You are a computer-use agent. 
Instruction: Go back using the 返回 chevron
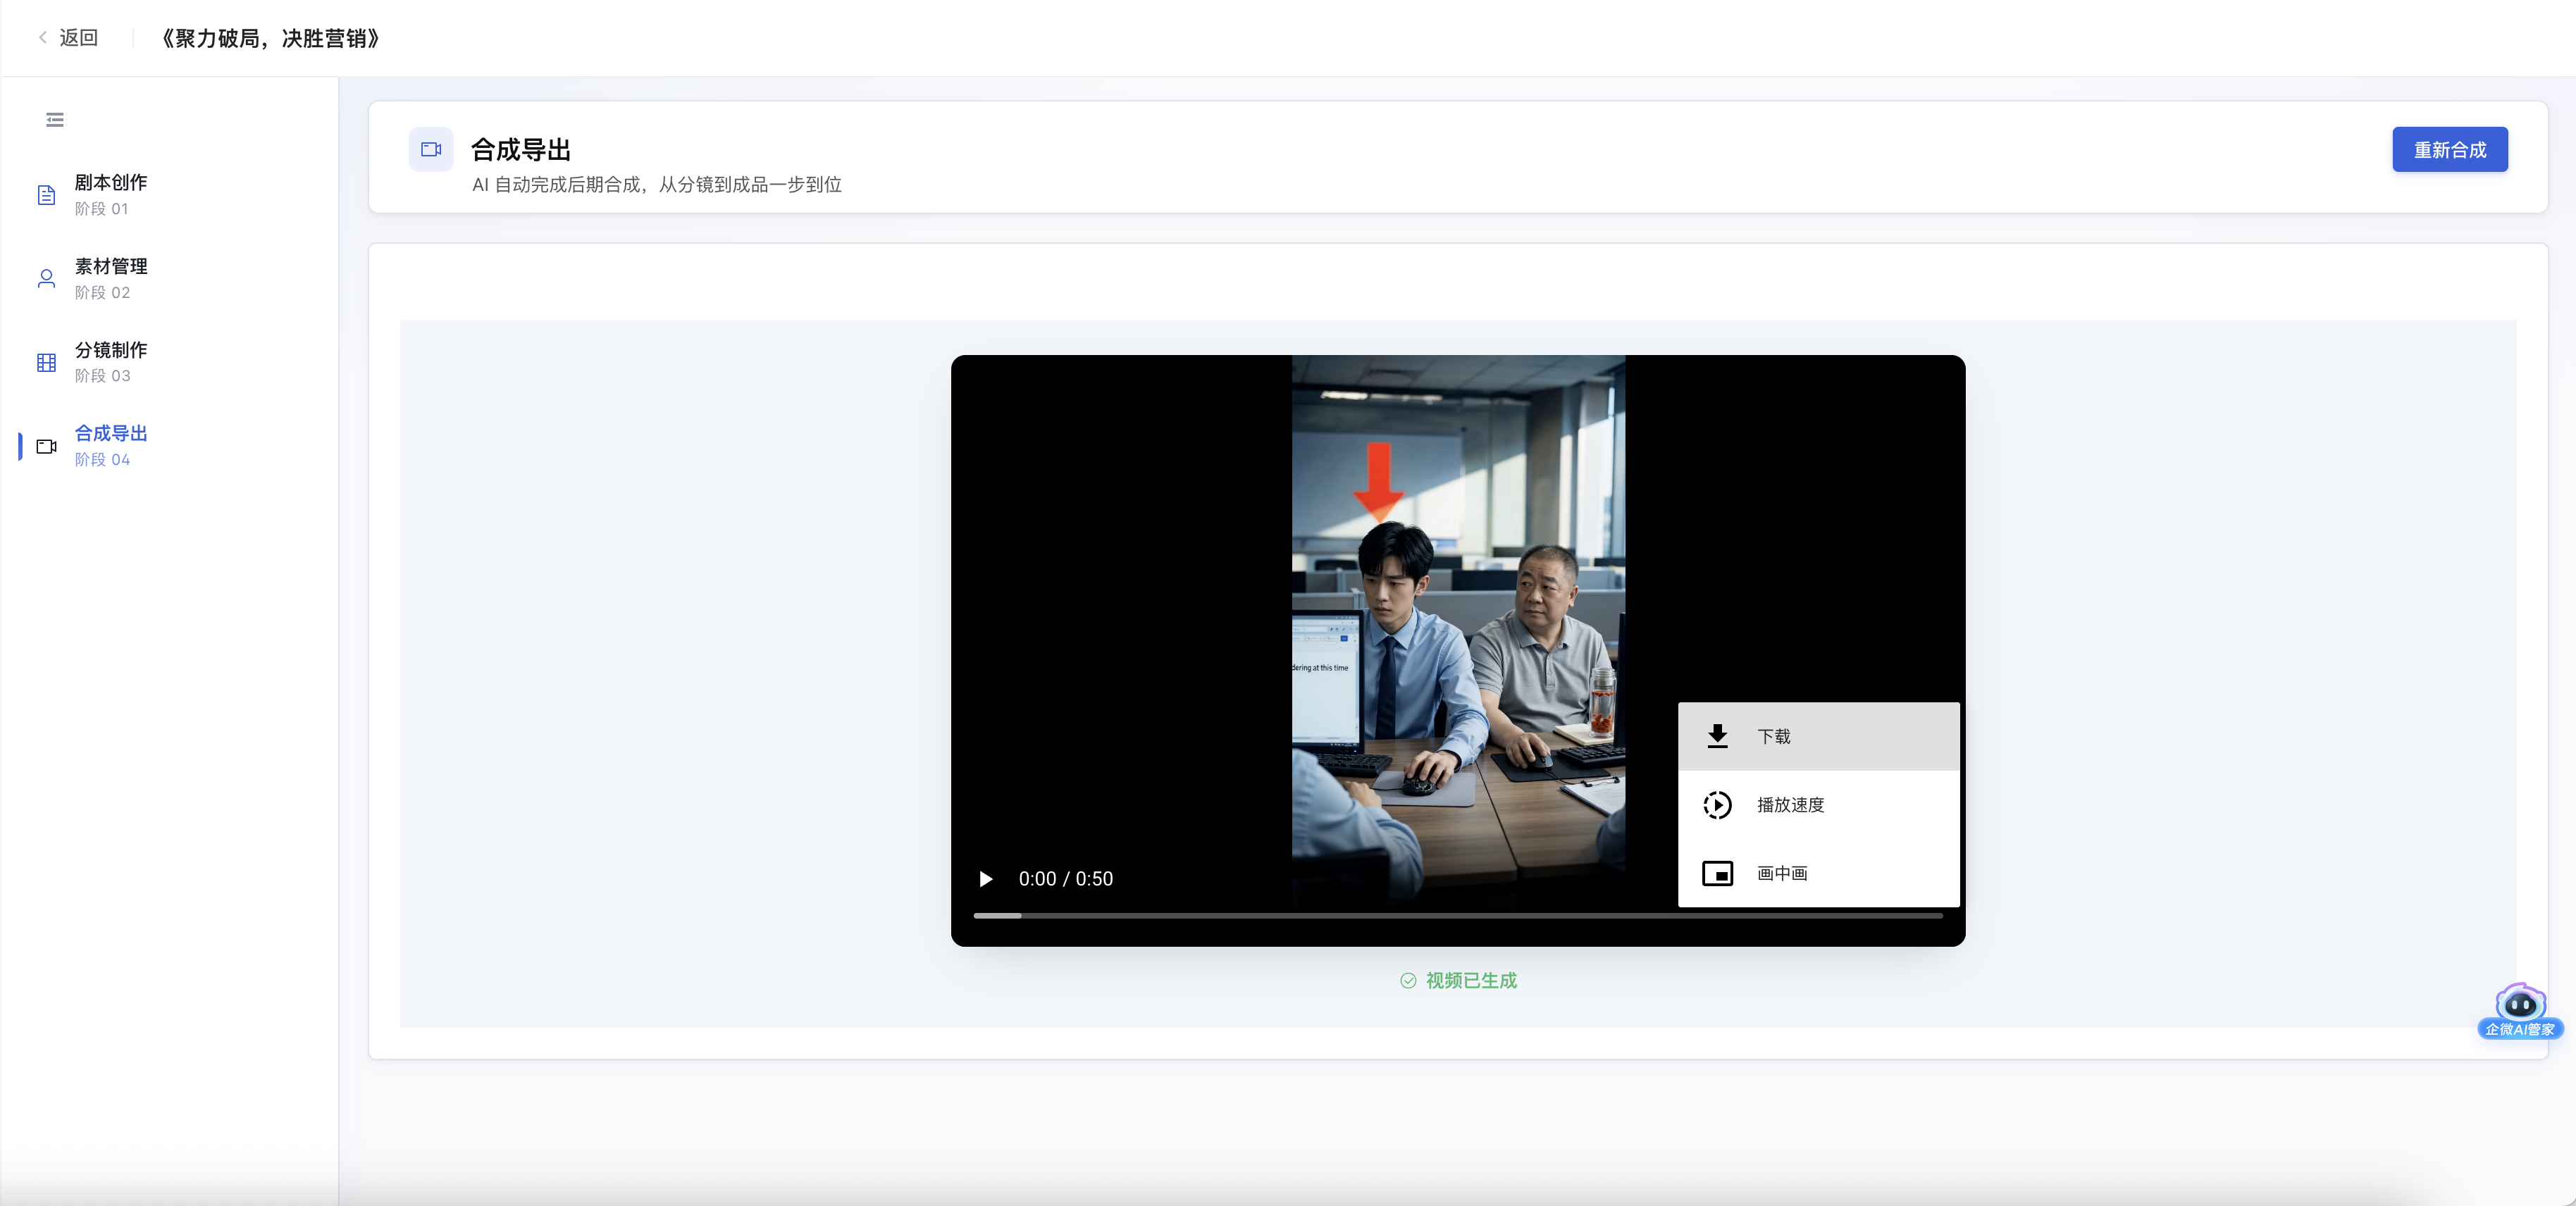tap(43, 37)
